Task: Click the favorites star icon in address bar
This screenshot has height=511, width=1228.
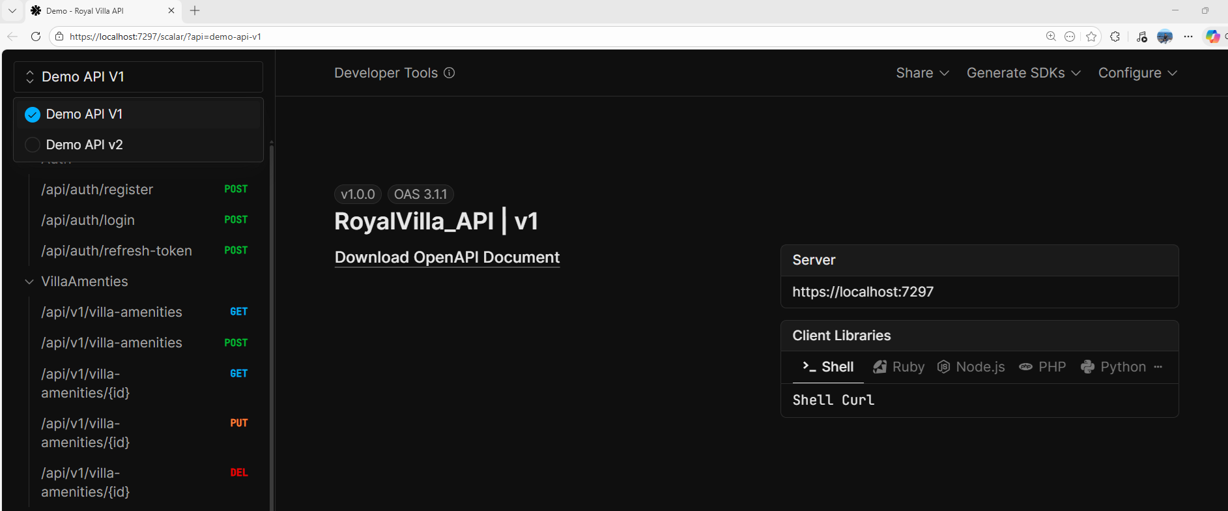Action: [1091, 36]
